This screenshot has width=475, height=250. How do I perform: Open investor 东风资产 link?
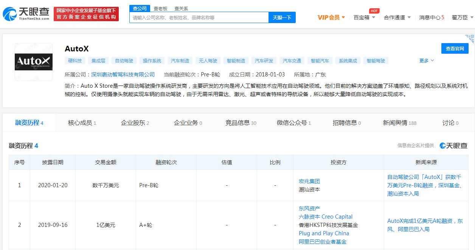point(309,208)
